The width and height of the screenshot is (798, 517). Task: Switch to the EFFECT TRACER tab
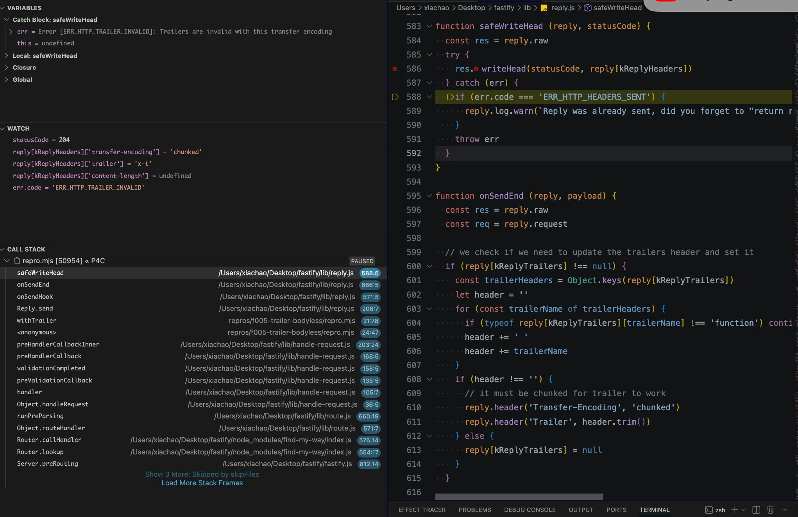(x=422, y=510)
